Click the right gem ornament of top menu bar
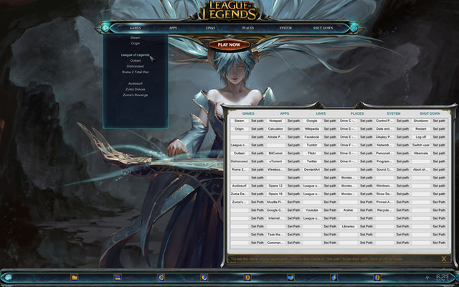 pos(354,28)
